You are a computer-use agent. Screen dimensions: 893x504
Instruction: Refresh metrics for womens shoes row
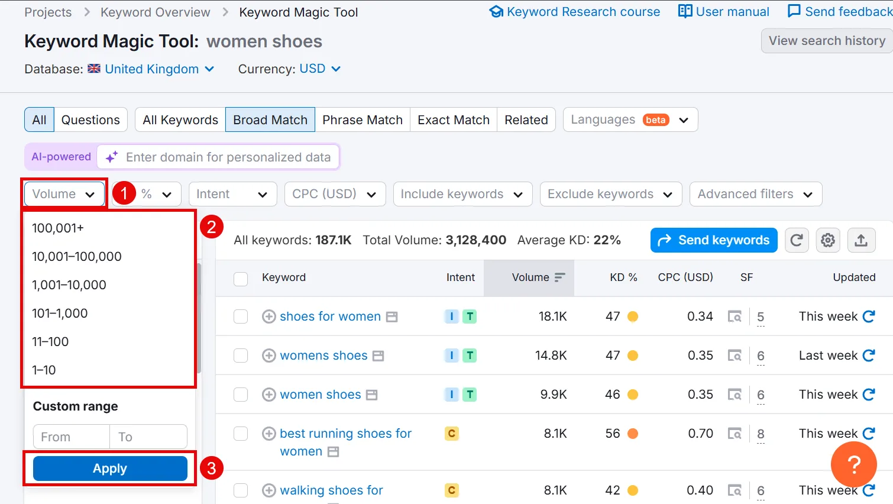pyautogui.click(x=869, y=356)
